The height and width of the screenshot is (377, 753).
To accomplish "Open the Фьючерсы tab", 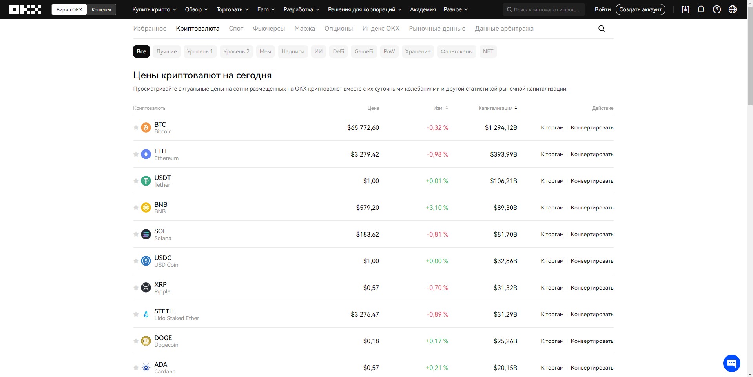I will (x=269, y=29).
